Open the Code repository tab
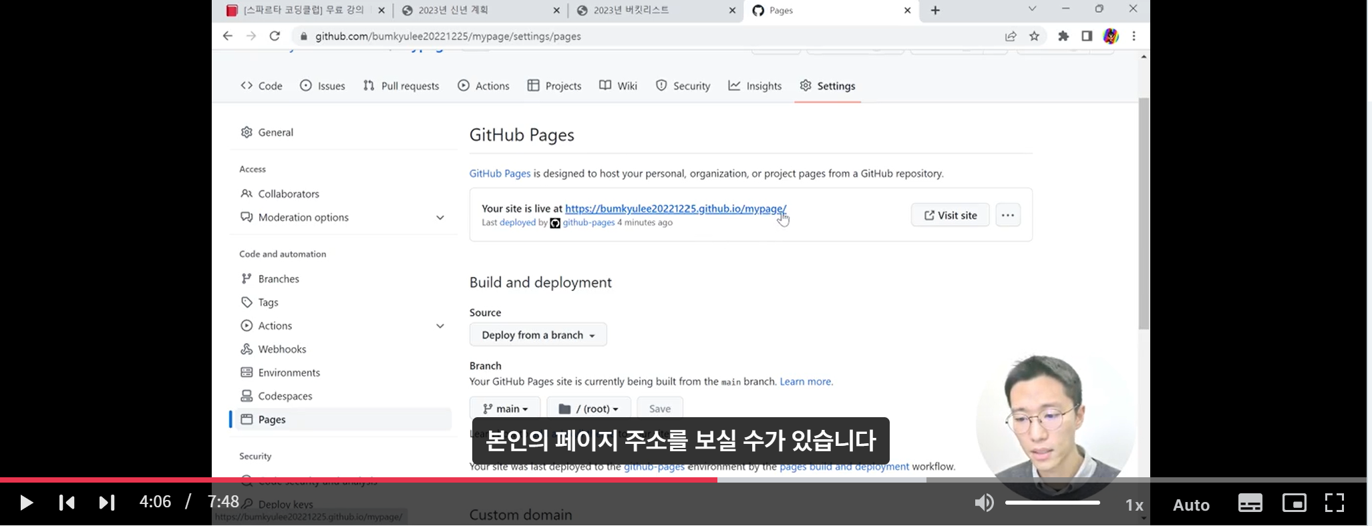The width and height of the screenshot is (1372, 526). (x=261, y=85)
